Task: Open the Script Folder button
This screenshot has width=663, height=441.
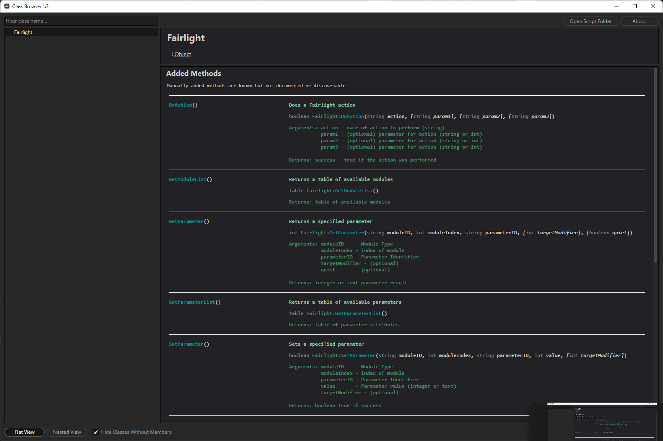Action: [591, 21]
